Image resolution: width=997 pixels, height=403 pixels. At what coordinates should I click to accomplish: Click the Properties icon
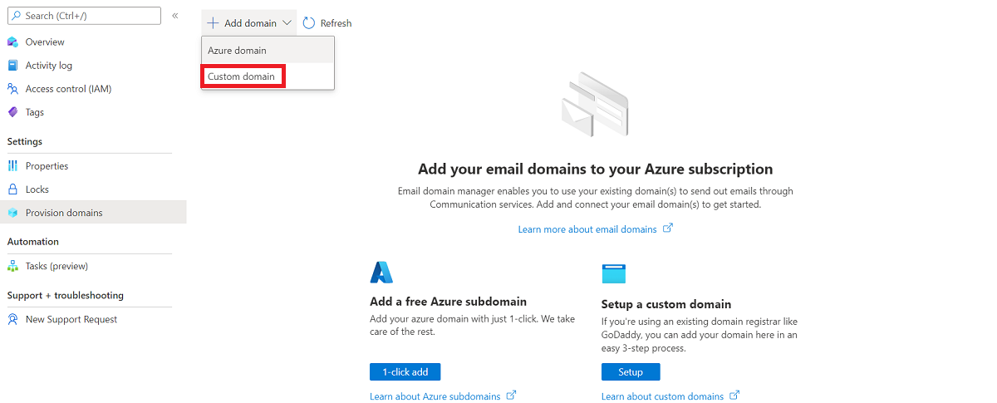pos(12,165)
